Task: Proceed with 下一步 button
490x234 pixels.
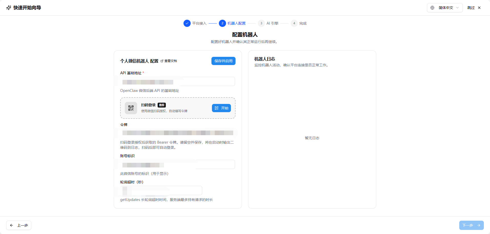Action: [472, 225]
